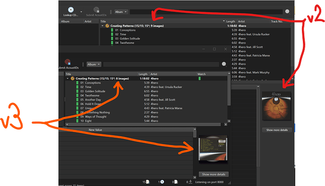Click the search magnifier in back window
Viewport: 325px width, 186px height.
[x=287, y=12]
